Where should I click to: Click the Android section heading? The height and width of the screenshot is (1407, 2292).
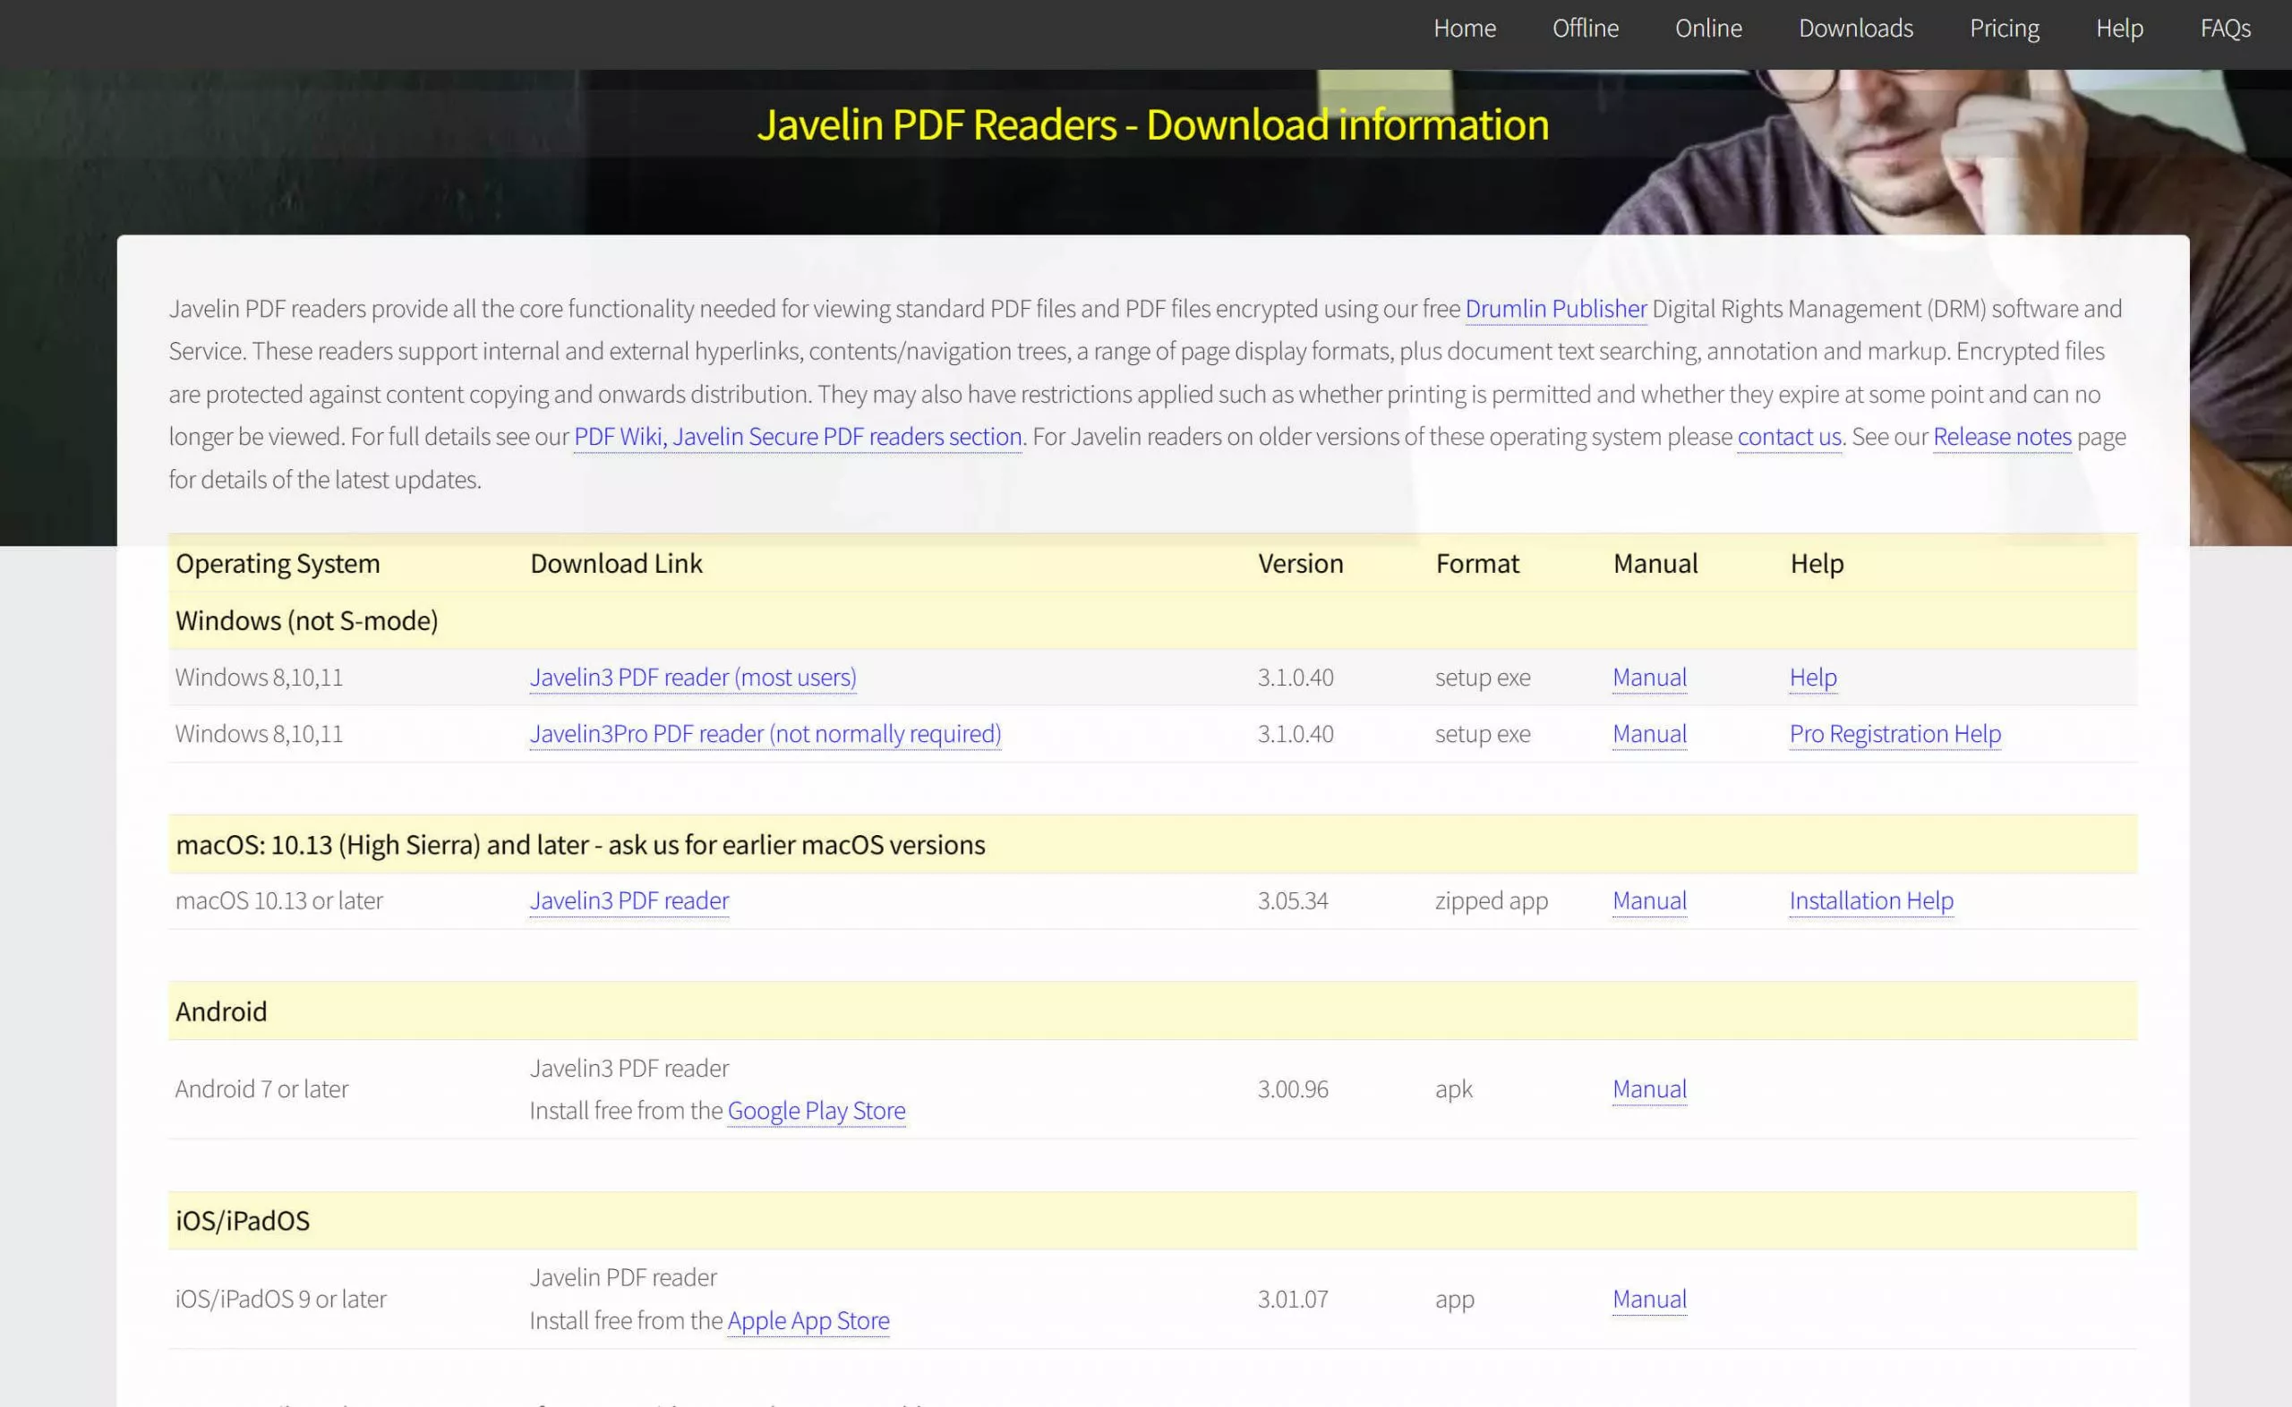[x=220, y=1011]
